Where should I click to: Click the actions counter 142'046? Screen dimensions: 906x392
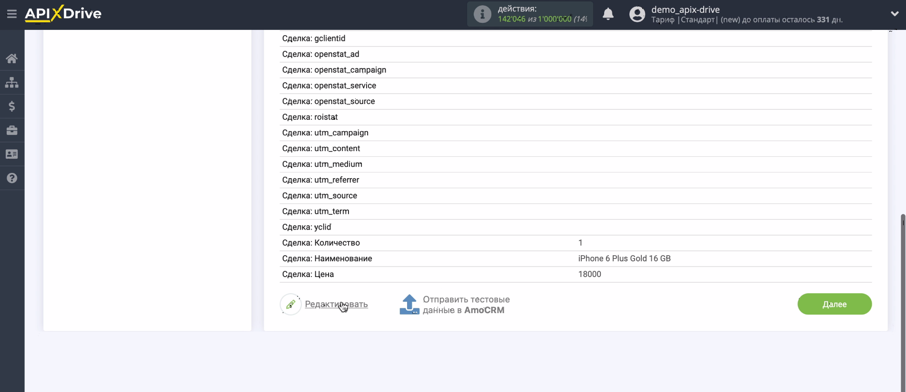511,19
